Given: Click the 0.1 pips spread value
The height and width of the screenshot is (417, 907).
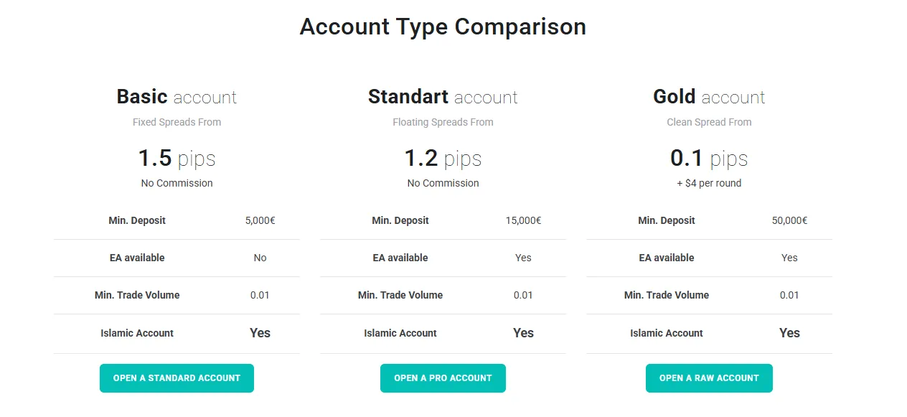Looking at the screenshot, I should 709,158.
